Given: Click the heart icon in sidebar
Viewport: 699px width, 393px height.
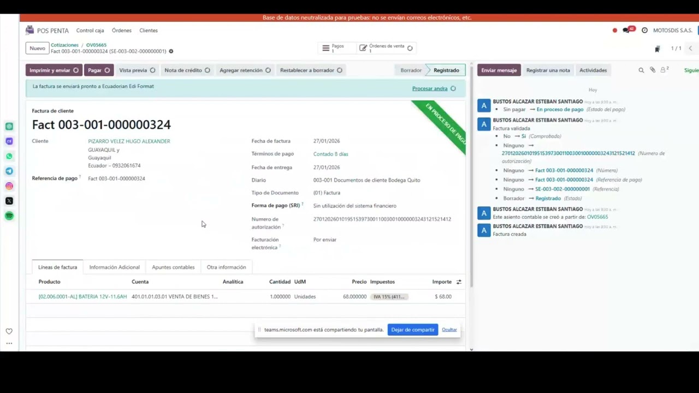Looking at the screenshot, I should [9, 331].
